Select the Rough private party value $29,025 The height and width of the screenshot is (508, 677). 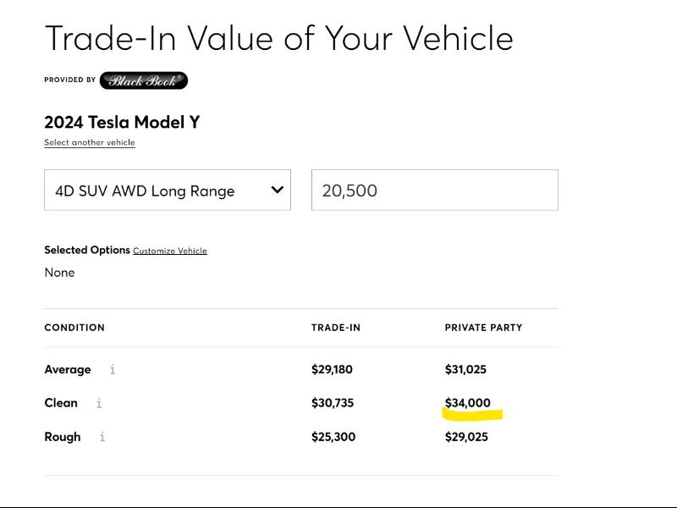coord(466,437)
